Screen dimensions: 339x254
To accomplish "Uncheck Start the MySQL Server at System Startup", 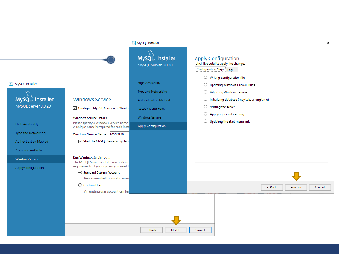I will pos(80,141).
